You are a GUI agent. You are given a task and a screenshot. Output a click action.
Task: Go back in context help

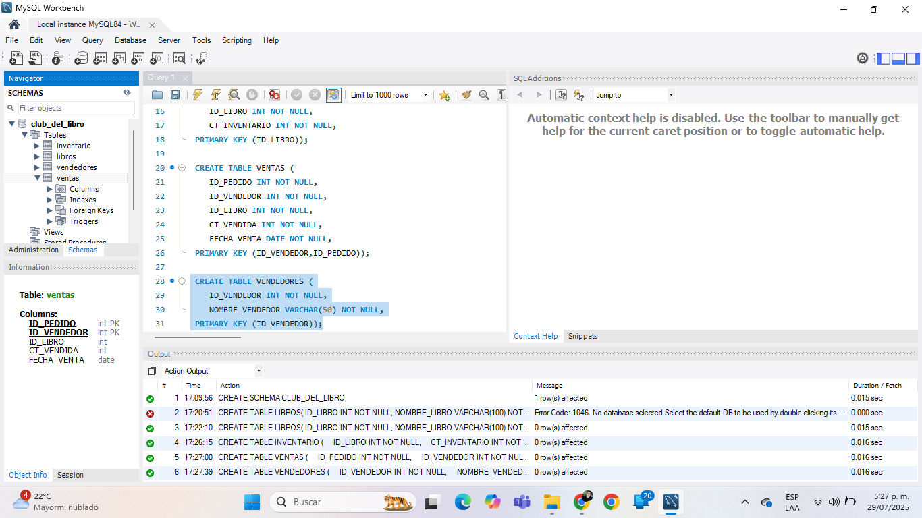(520, 95)
